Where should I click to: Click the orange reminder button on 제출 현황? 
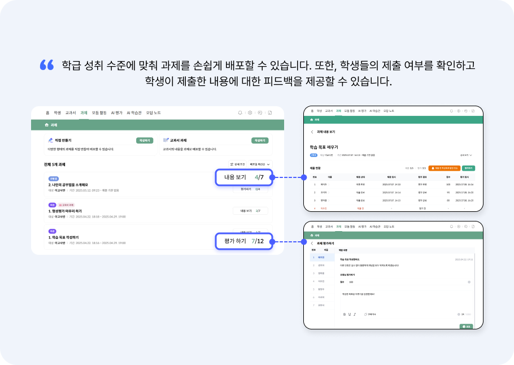coord(445,168)
